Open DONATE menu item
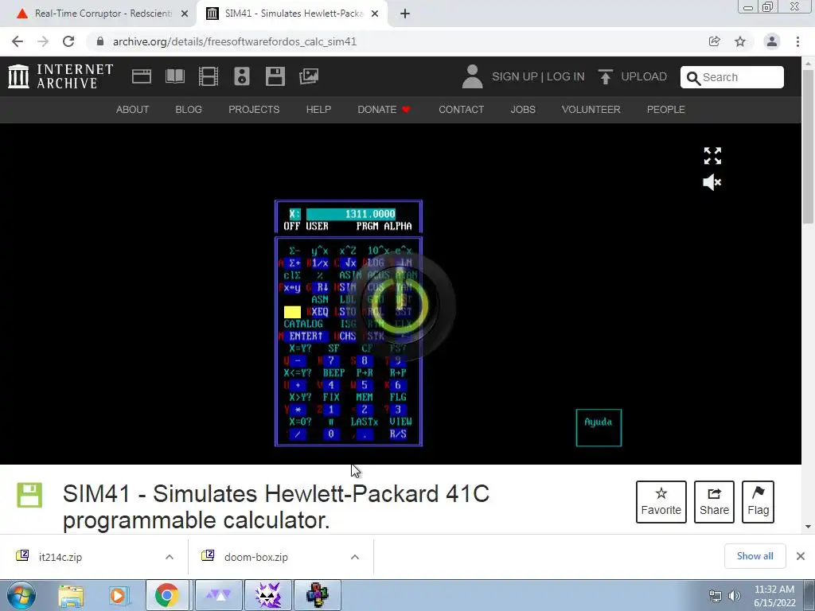Viewport: 815px width, 611px height. 384,110
